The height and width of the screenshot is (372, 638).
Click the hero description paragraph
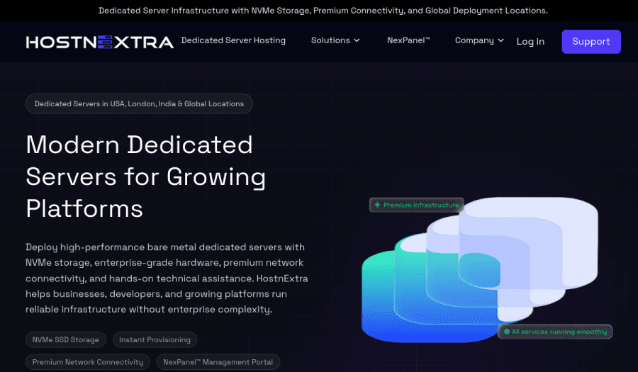[167, 278]
